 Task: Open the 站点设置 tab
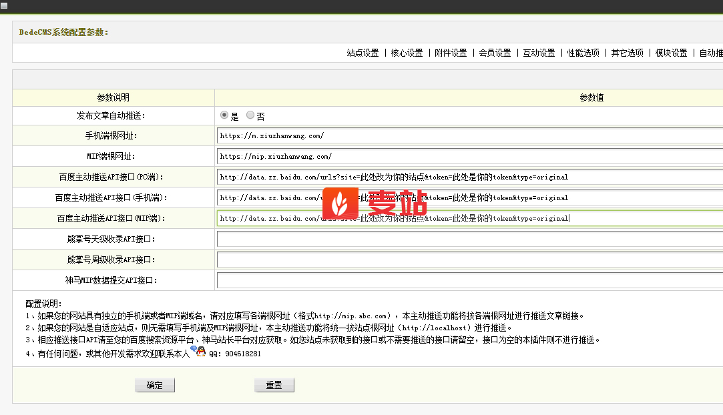[x=363, y=53]
